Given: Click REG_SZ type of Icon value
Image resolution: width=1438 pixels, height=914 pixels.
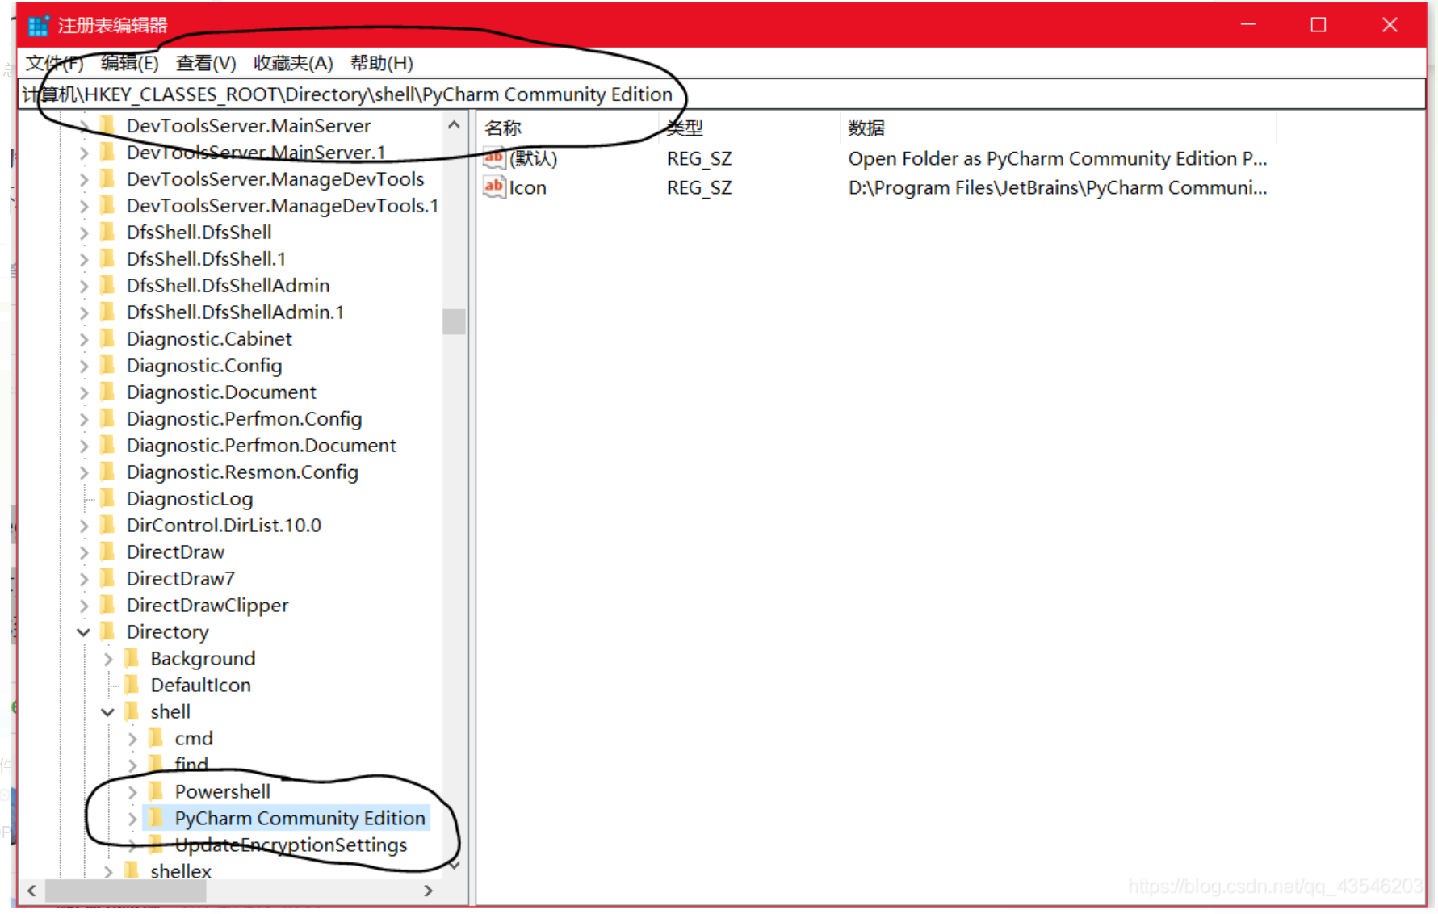Looking at the screenshot, I should click(699, 187).
